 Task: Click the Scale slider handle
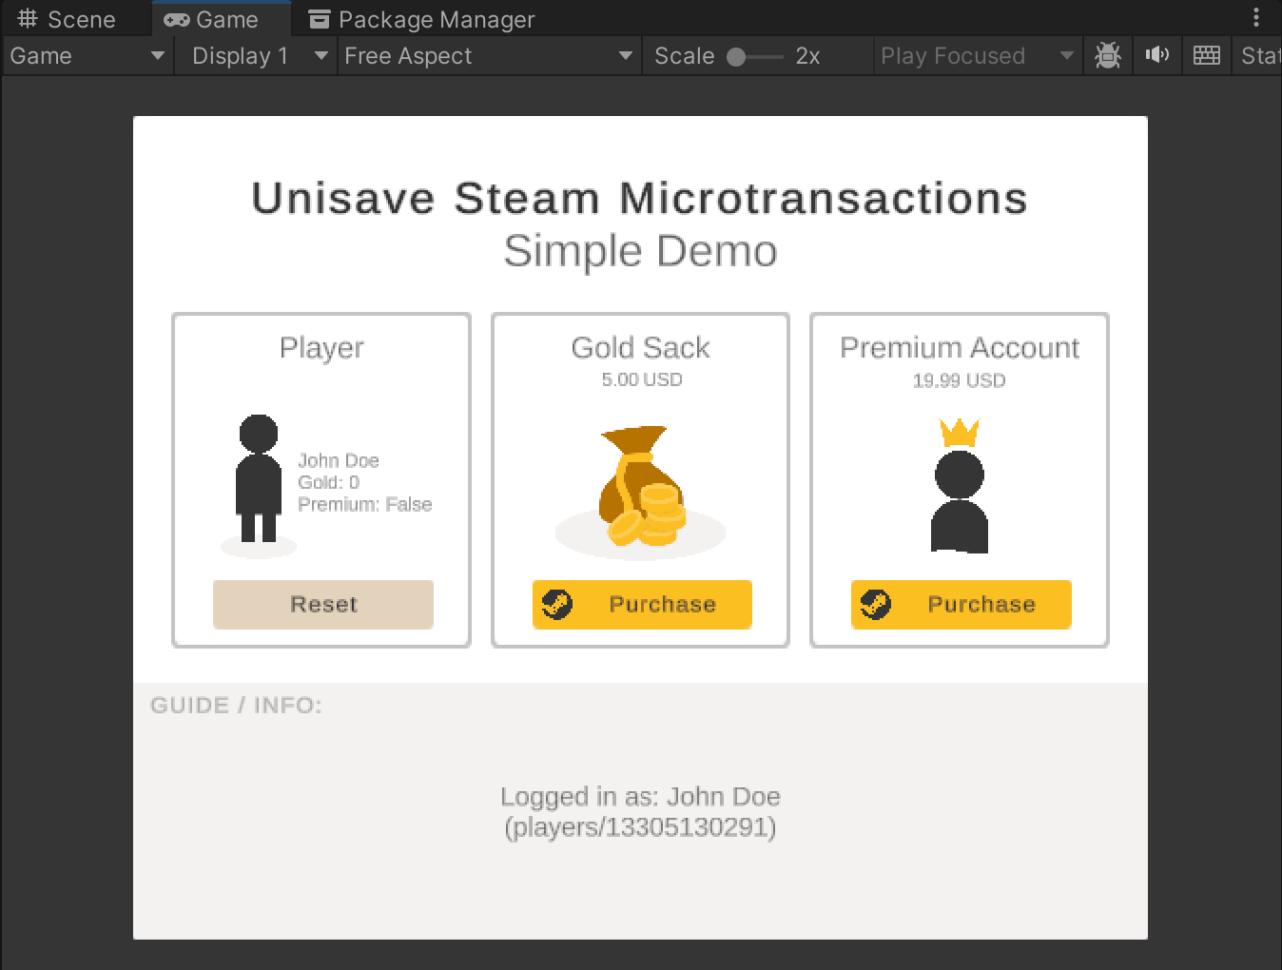pos(736,57)
